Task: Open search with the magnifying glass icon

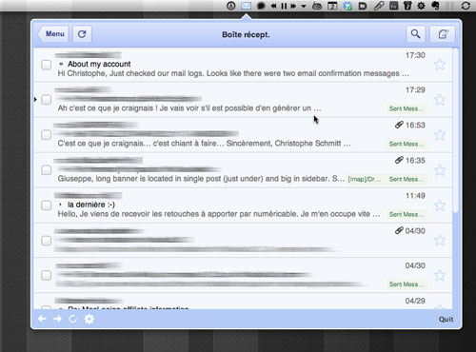Action: pos(415,33)
